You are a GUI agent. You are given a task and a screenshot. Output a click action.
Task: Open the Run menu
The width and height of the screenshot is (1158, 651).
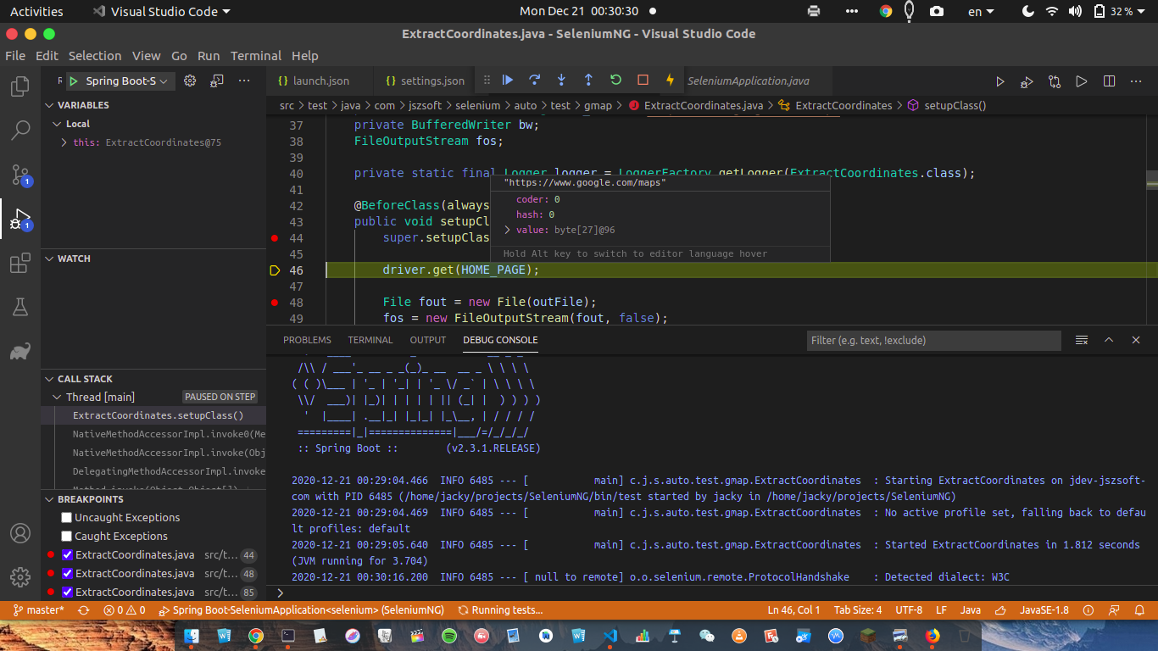pos(209,56)
